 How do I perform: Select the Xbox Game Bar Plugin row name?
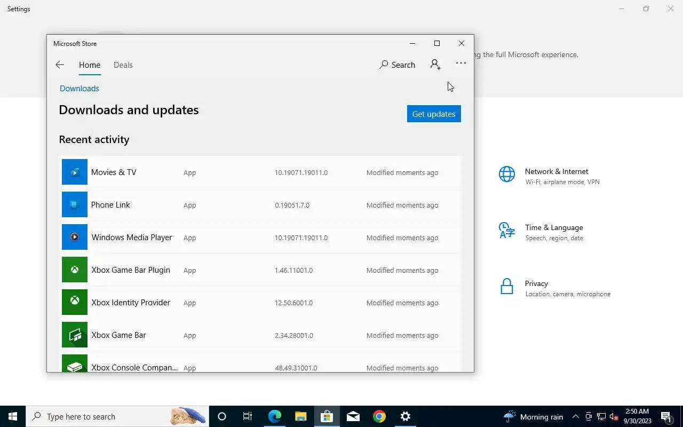point(131,270)
